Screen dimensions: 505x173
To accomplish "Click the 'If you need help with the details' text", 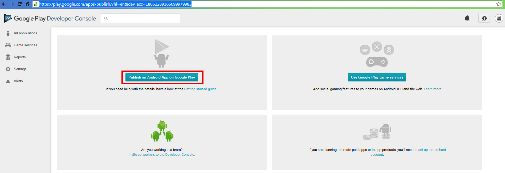I will pyautogui.click(x=145, y=89).
